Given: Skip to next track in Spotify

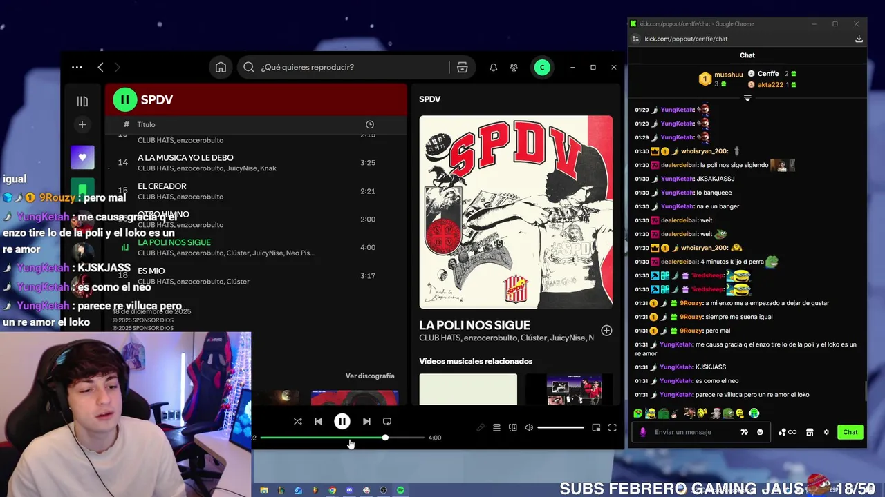Looking at the screenshot, I should [x=366, y=421].
